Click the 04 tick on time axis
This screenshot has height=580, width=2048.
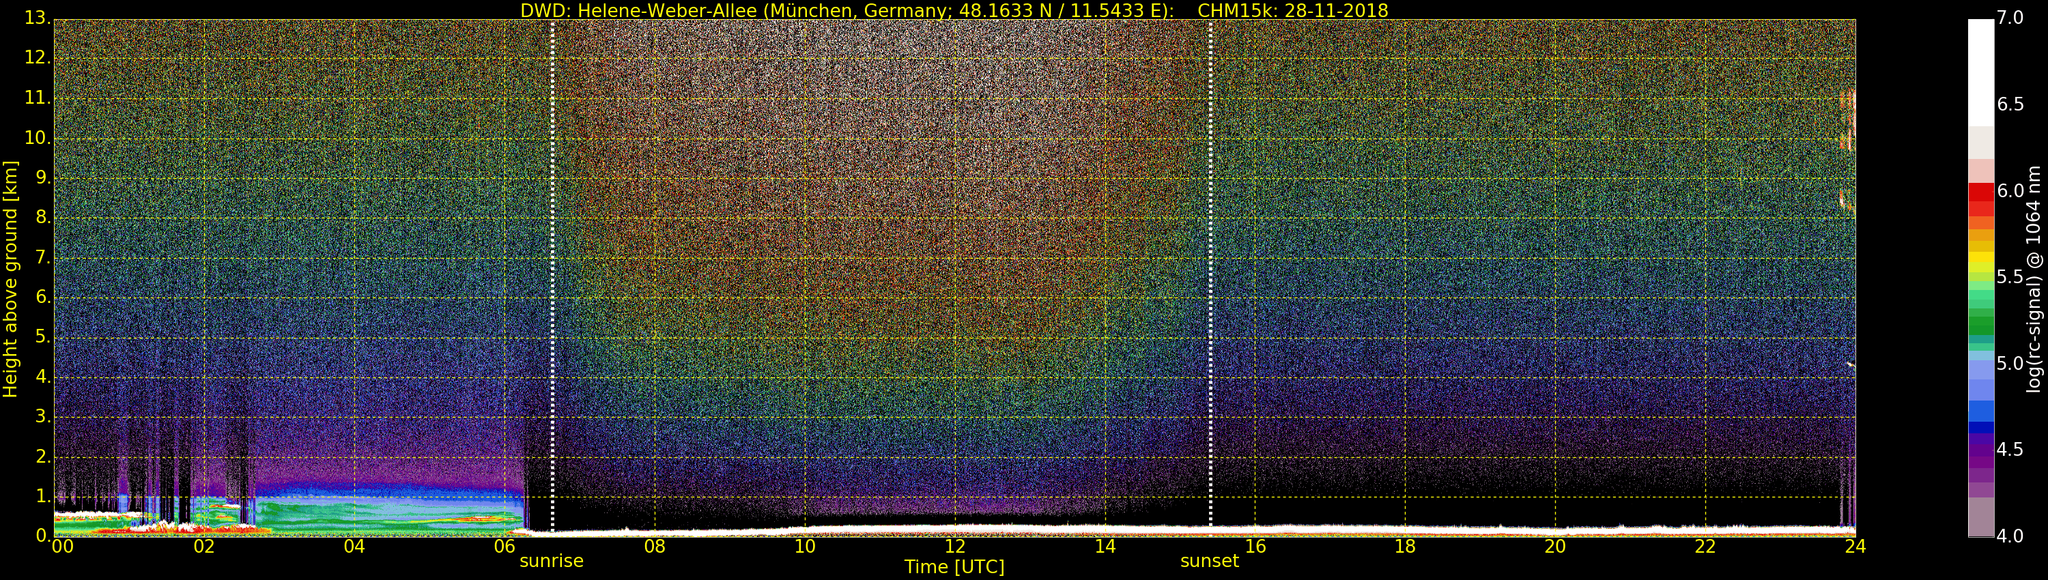tap(354, 547)
